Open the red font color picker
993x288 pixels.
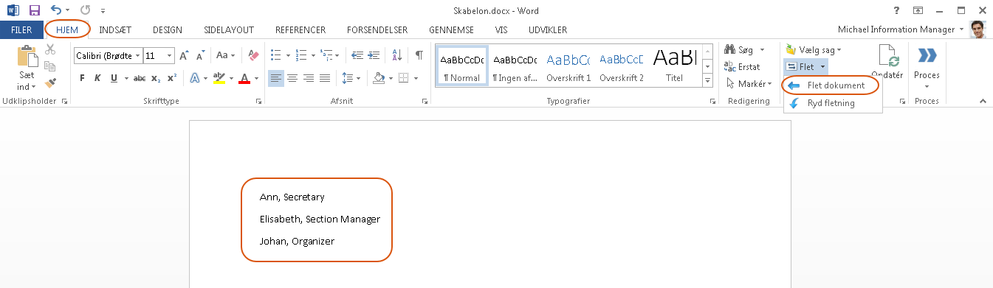point(256,78)
